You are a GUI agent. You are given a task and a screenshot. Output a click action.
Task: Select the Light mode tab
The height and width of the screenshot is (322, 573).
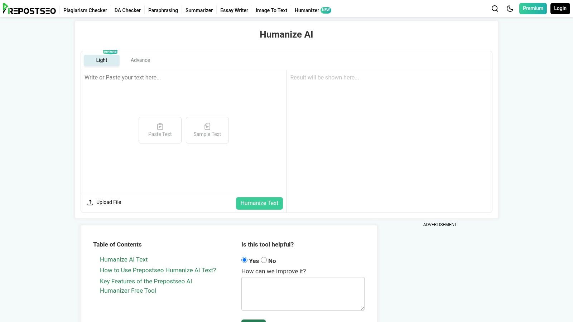(102, 60)
